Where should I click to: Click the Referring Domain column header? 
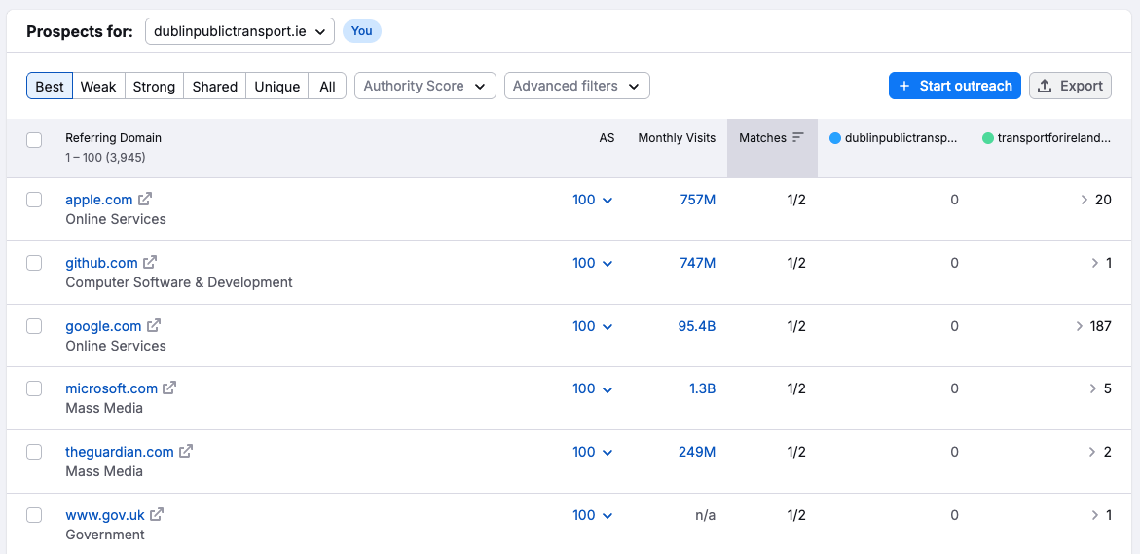(x=114, y=138)
